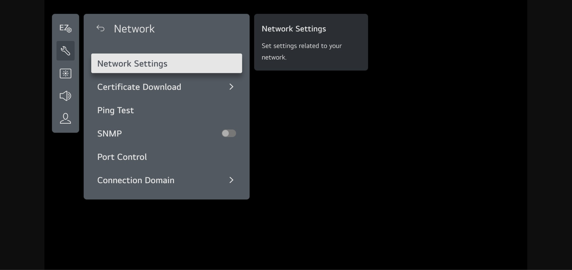
Task: Click empty space below Connection Domain
Action: [166, 193]
